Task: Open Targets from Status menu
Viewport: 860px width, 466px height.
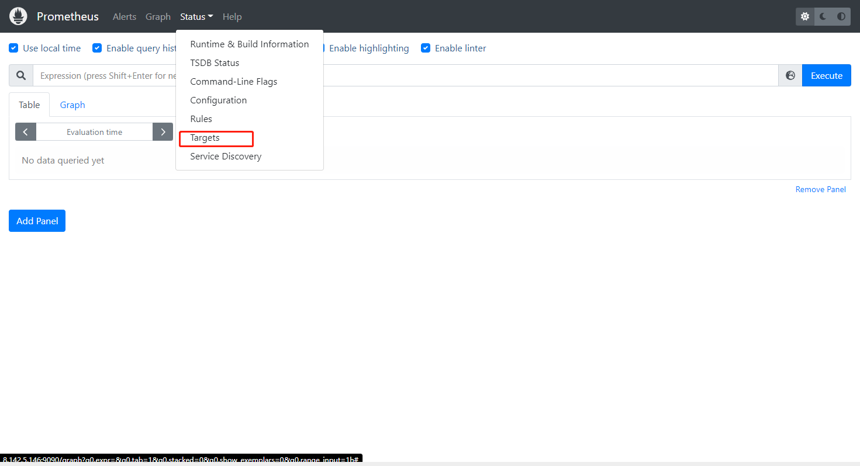Action: click(x=250, y=138)
